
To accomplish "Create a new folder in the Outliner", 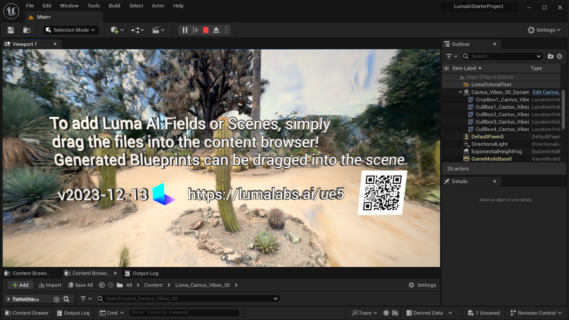I will (550, 56).
